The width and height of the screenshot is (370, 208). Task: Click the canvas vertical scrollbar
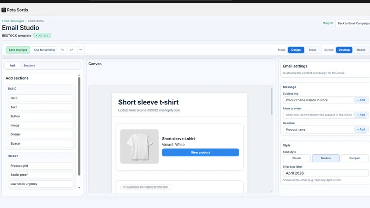pos(271,101)
